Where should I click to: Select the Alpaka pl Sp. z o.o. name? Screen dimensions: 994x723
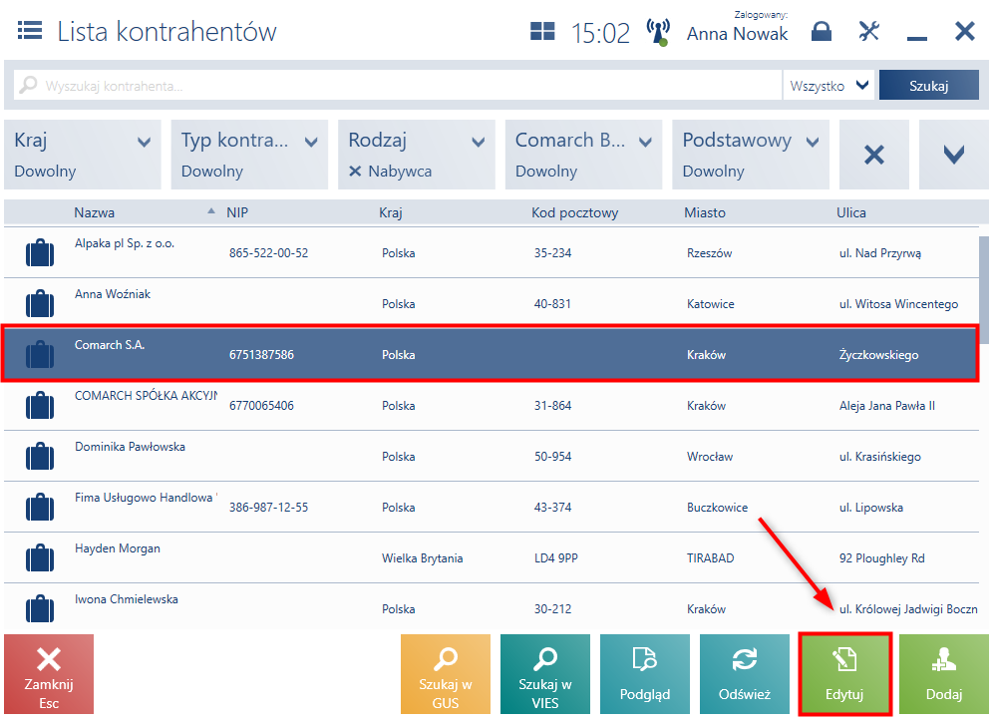tap(125, 243)
